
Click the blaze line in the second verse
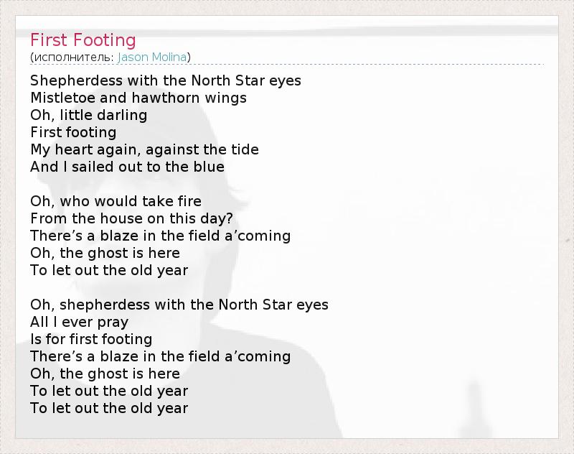[161, 236]
